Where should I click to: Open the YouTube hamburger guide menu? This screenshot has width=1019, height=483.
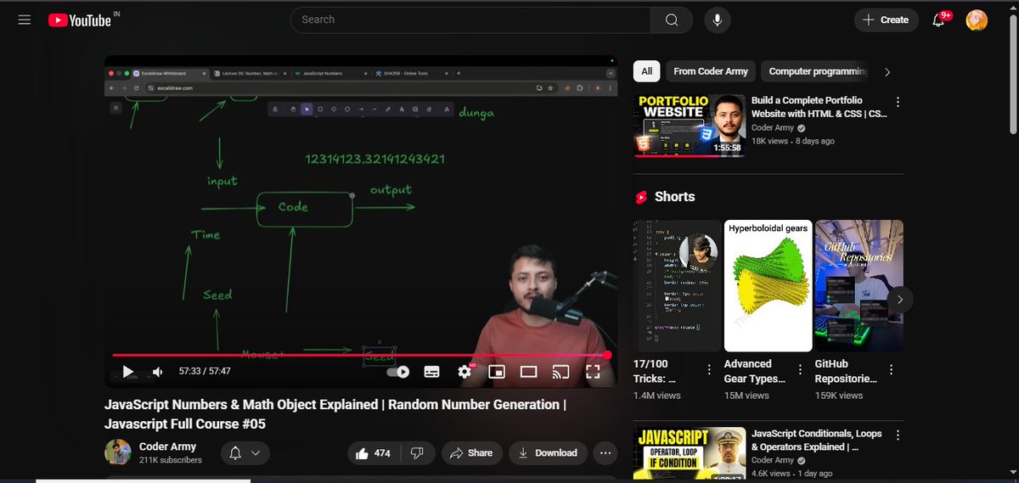(x=25, y=20)
